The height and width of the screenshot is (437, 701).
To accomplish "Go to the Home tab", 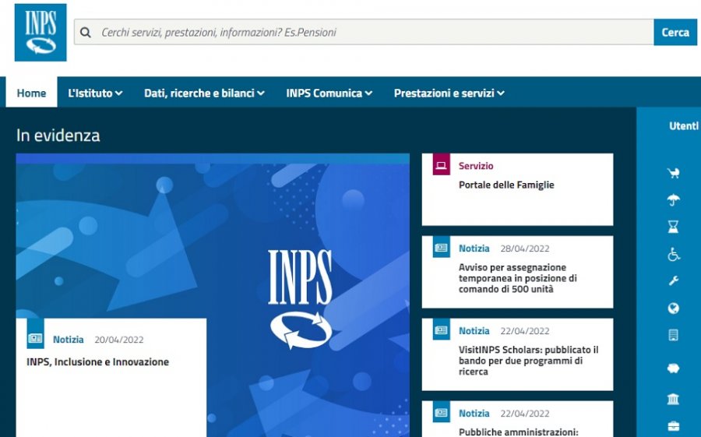I will pyautogui.click(x=31, y=93).
